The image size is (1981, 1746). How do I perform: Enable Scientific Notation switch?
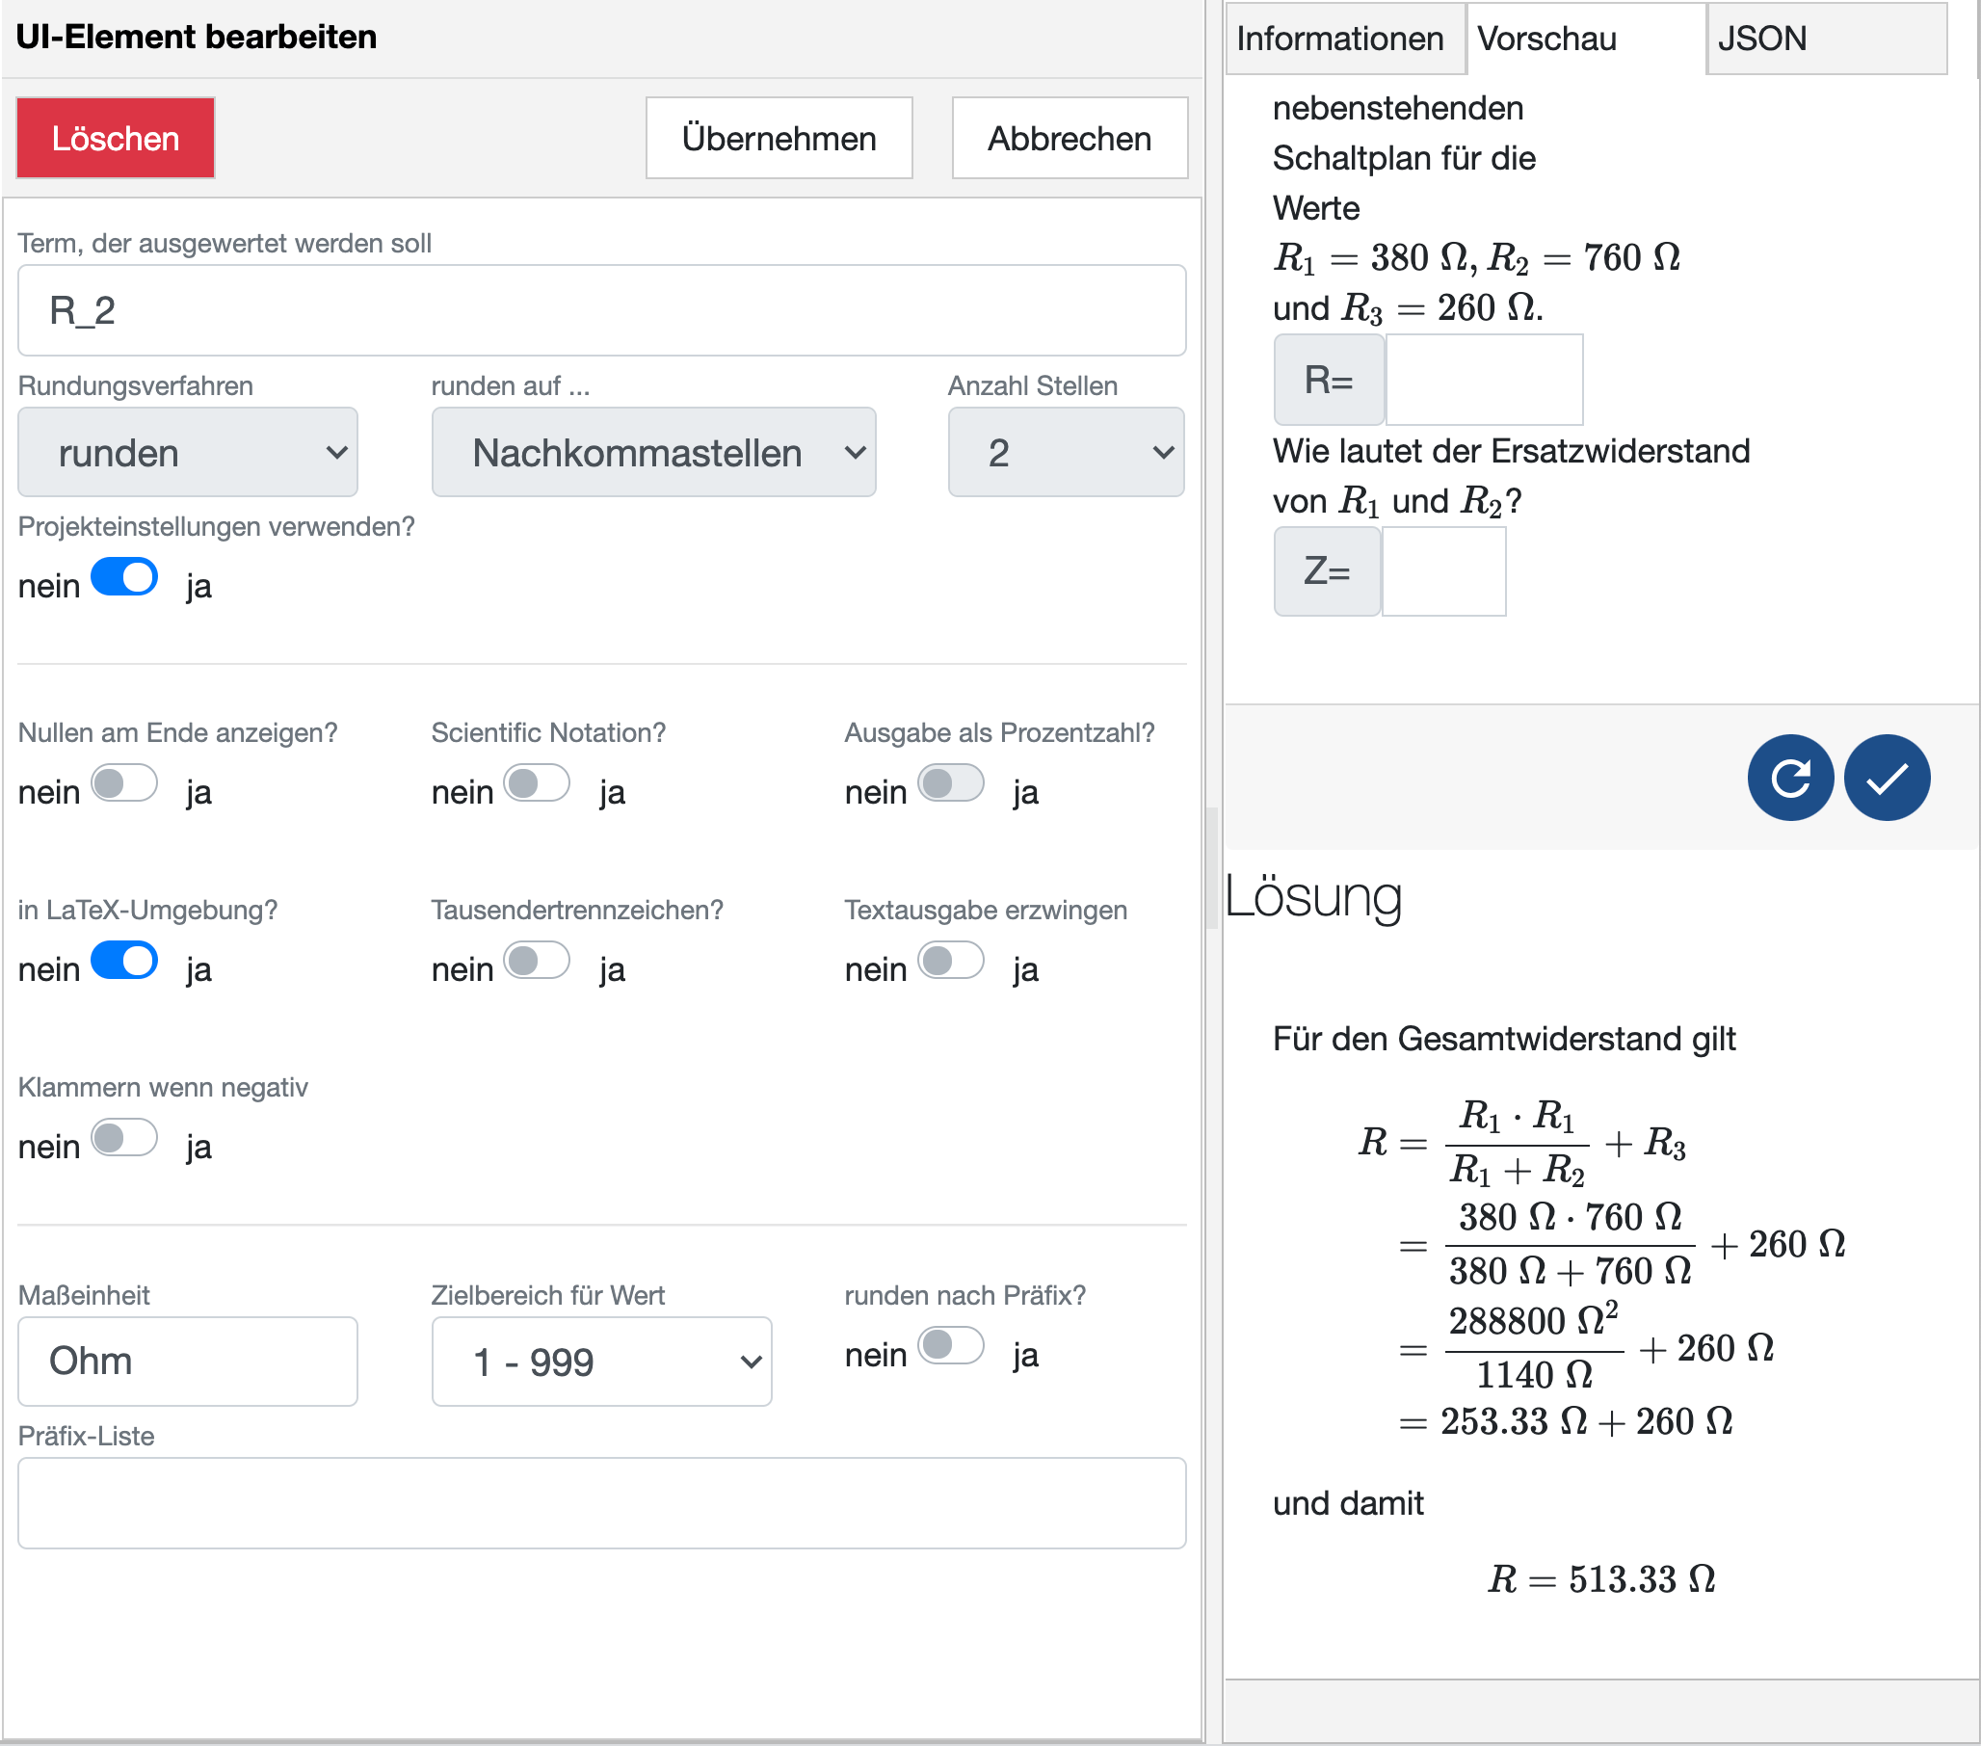537,783
